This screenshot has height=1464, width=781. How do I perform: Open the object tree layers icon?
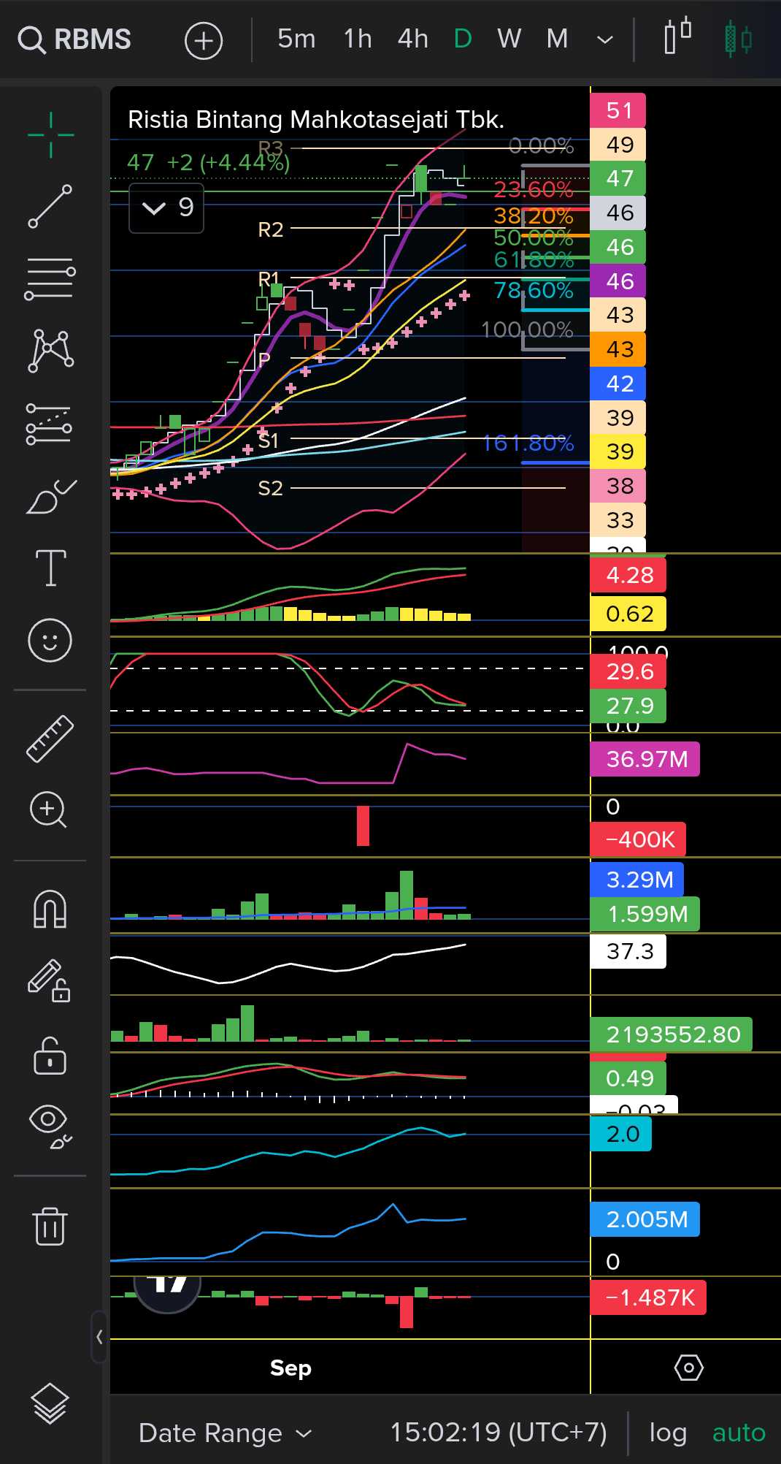(50, 1403)
